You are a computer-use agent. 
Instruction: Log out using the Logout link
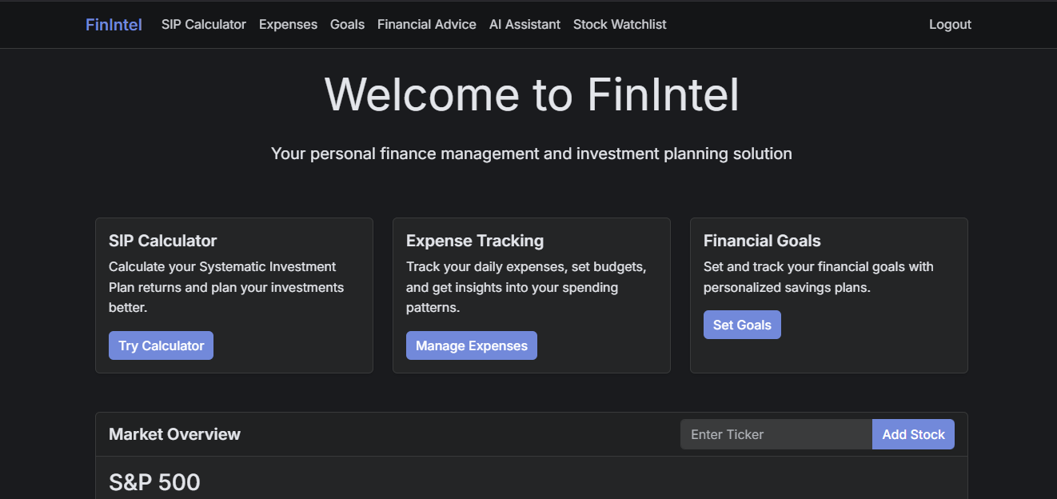(950, 25)
